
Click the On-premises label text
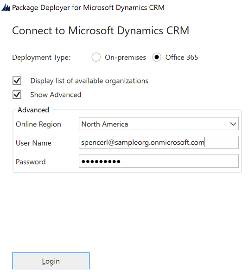125,57
